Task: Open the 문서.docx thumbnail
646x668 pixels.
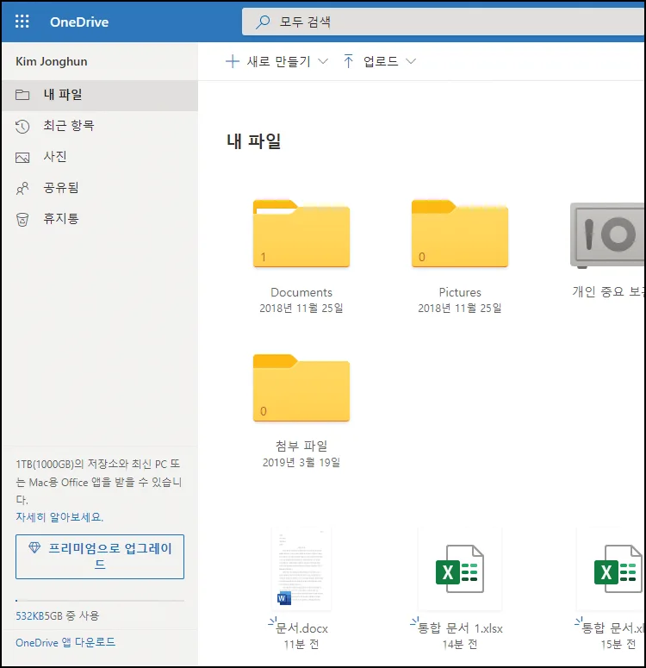Action: 301,569
